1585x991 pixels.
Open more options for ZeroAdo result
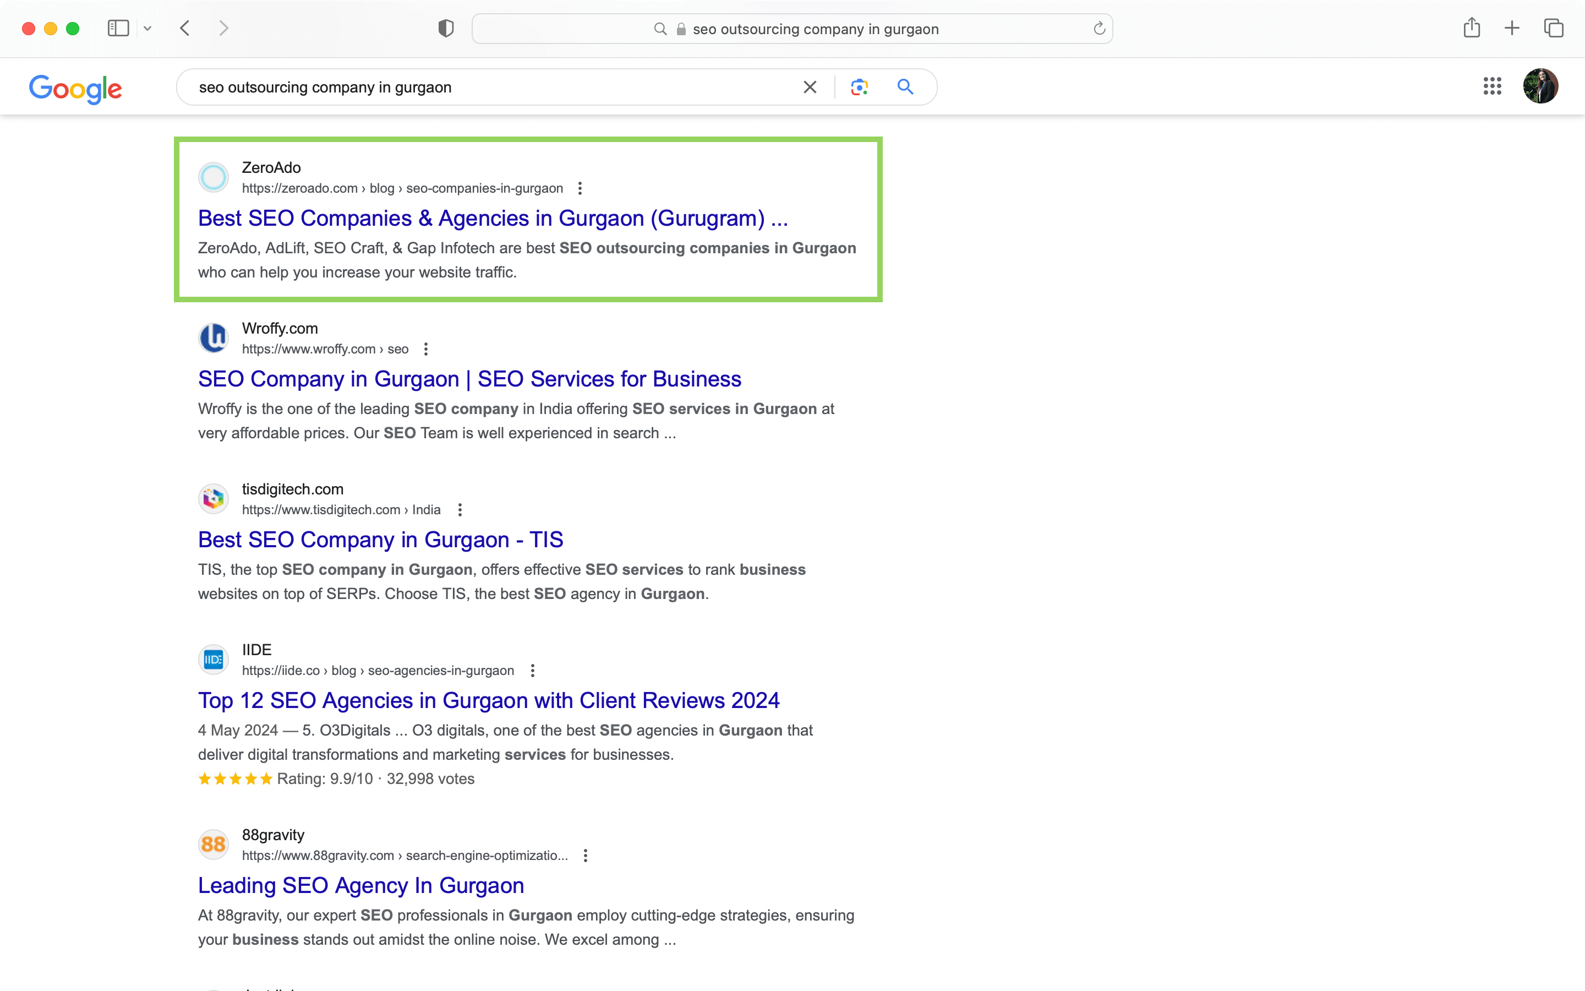tap(580, 189)
